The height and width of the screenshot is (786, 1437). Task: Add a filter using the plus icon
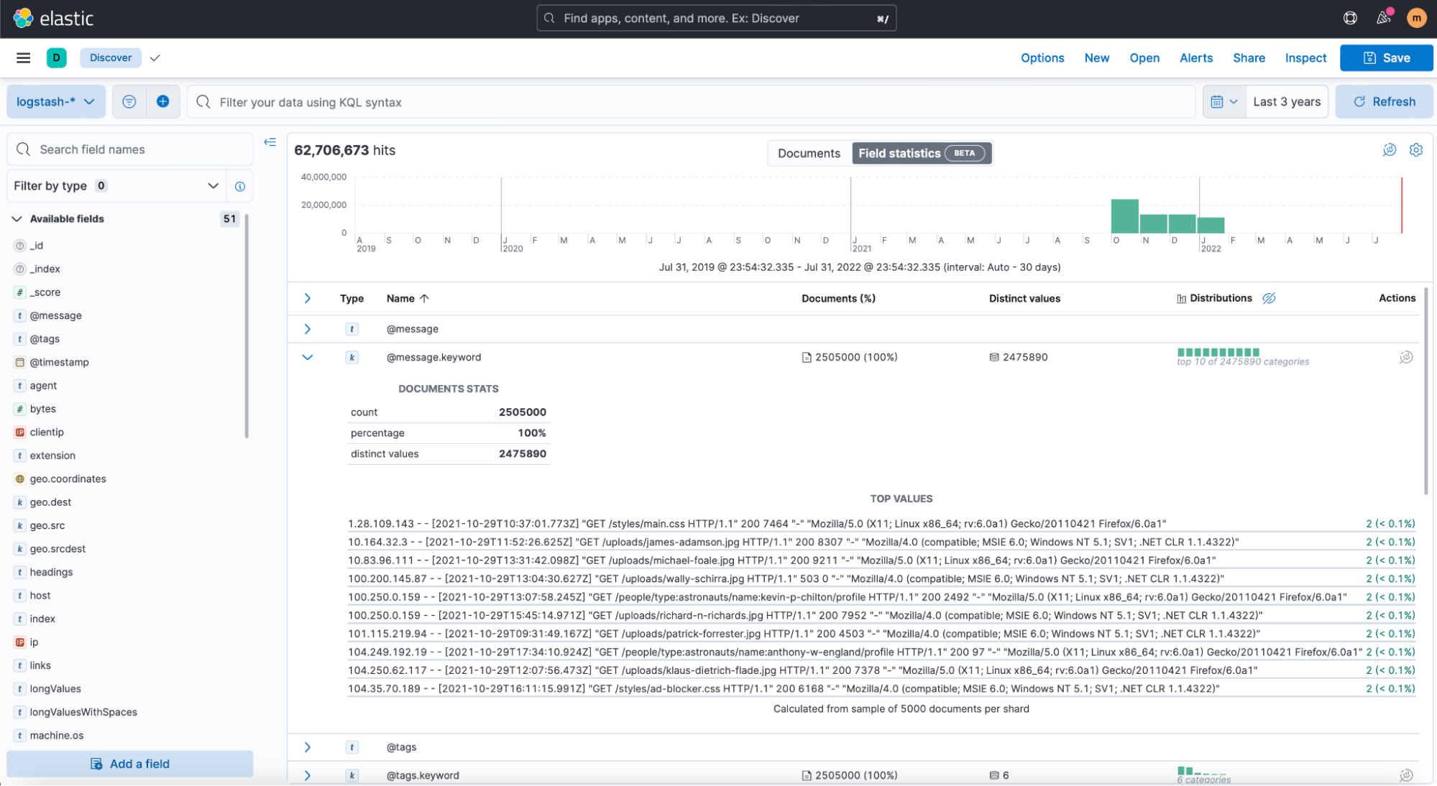point(162,101)
